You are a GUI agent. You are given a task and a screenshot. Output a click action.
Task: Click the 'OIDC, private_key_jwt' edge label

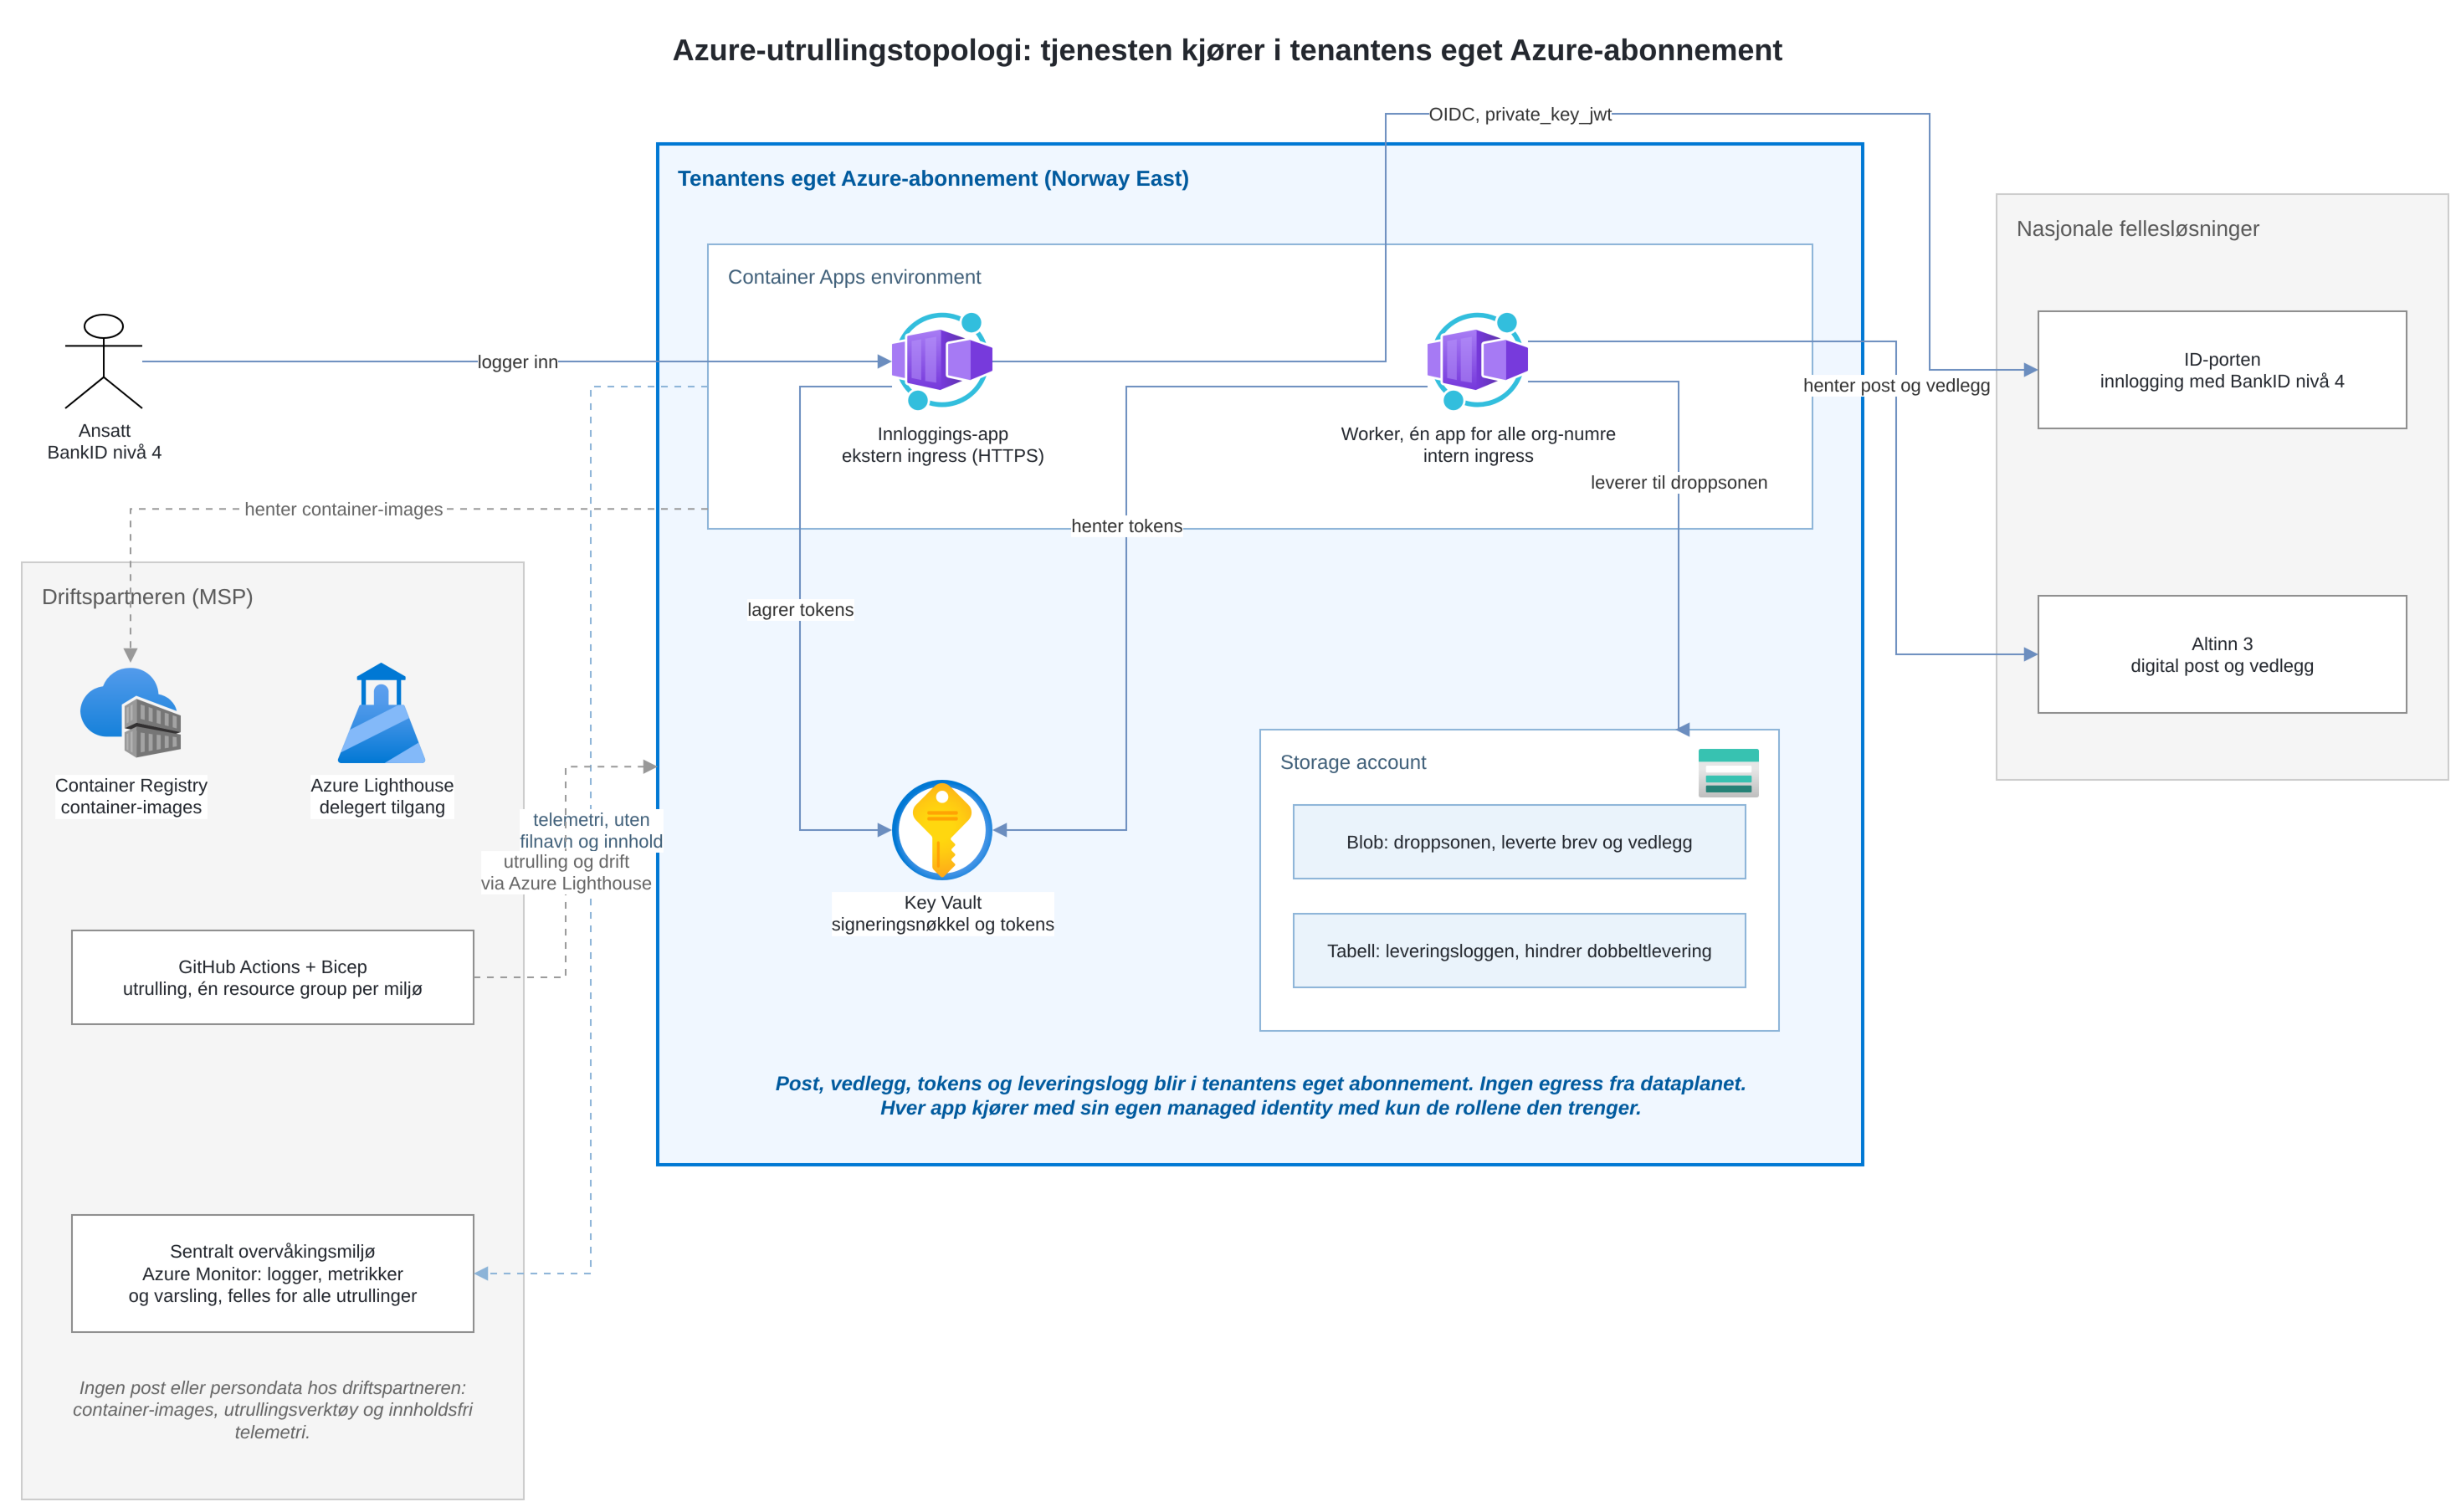1519,114
